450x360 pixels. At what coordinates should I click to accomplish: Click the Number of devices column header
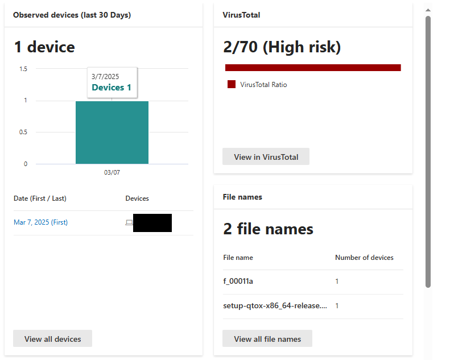pyautogui.click(x=364, y=258)
